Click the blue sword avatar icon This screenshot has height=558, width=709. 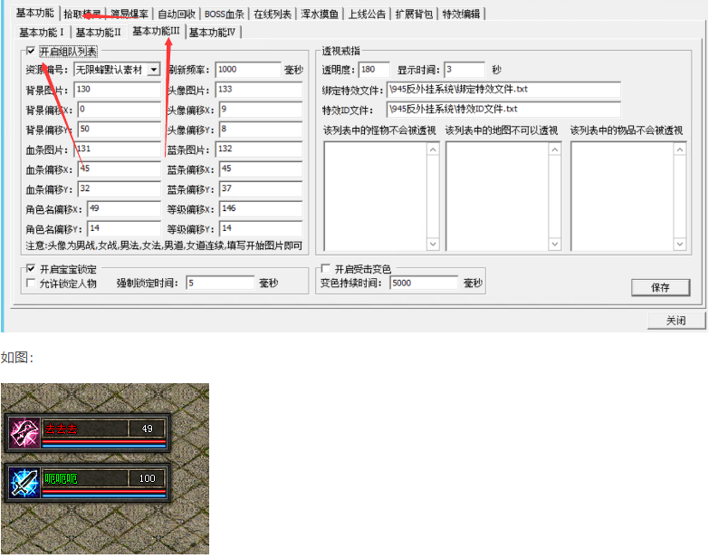coord(22,481)
